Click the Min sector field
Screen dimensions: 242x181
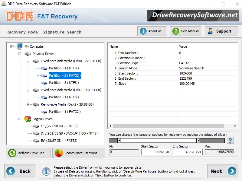[x=124, y=152]
